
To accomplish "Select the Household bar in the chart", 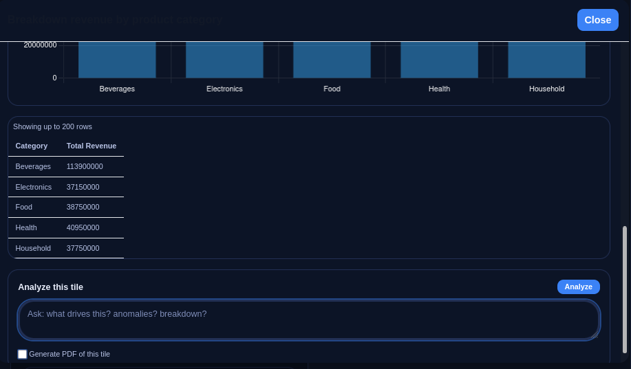I will click(546, 60).
